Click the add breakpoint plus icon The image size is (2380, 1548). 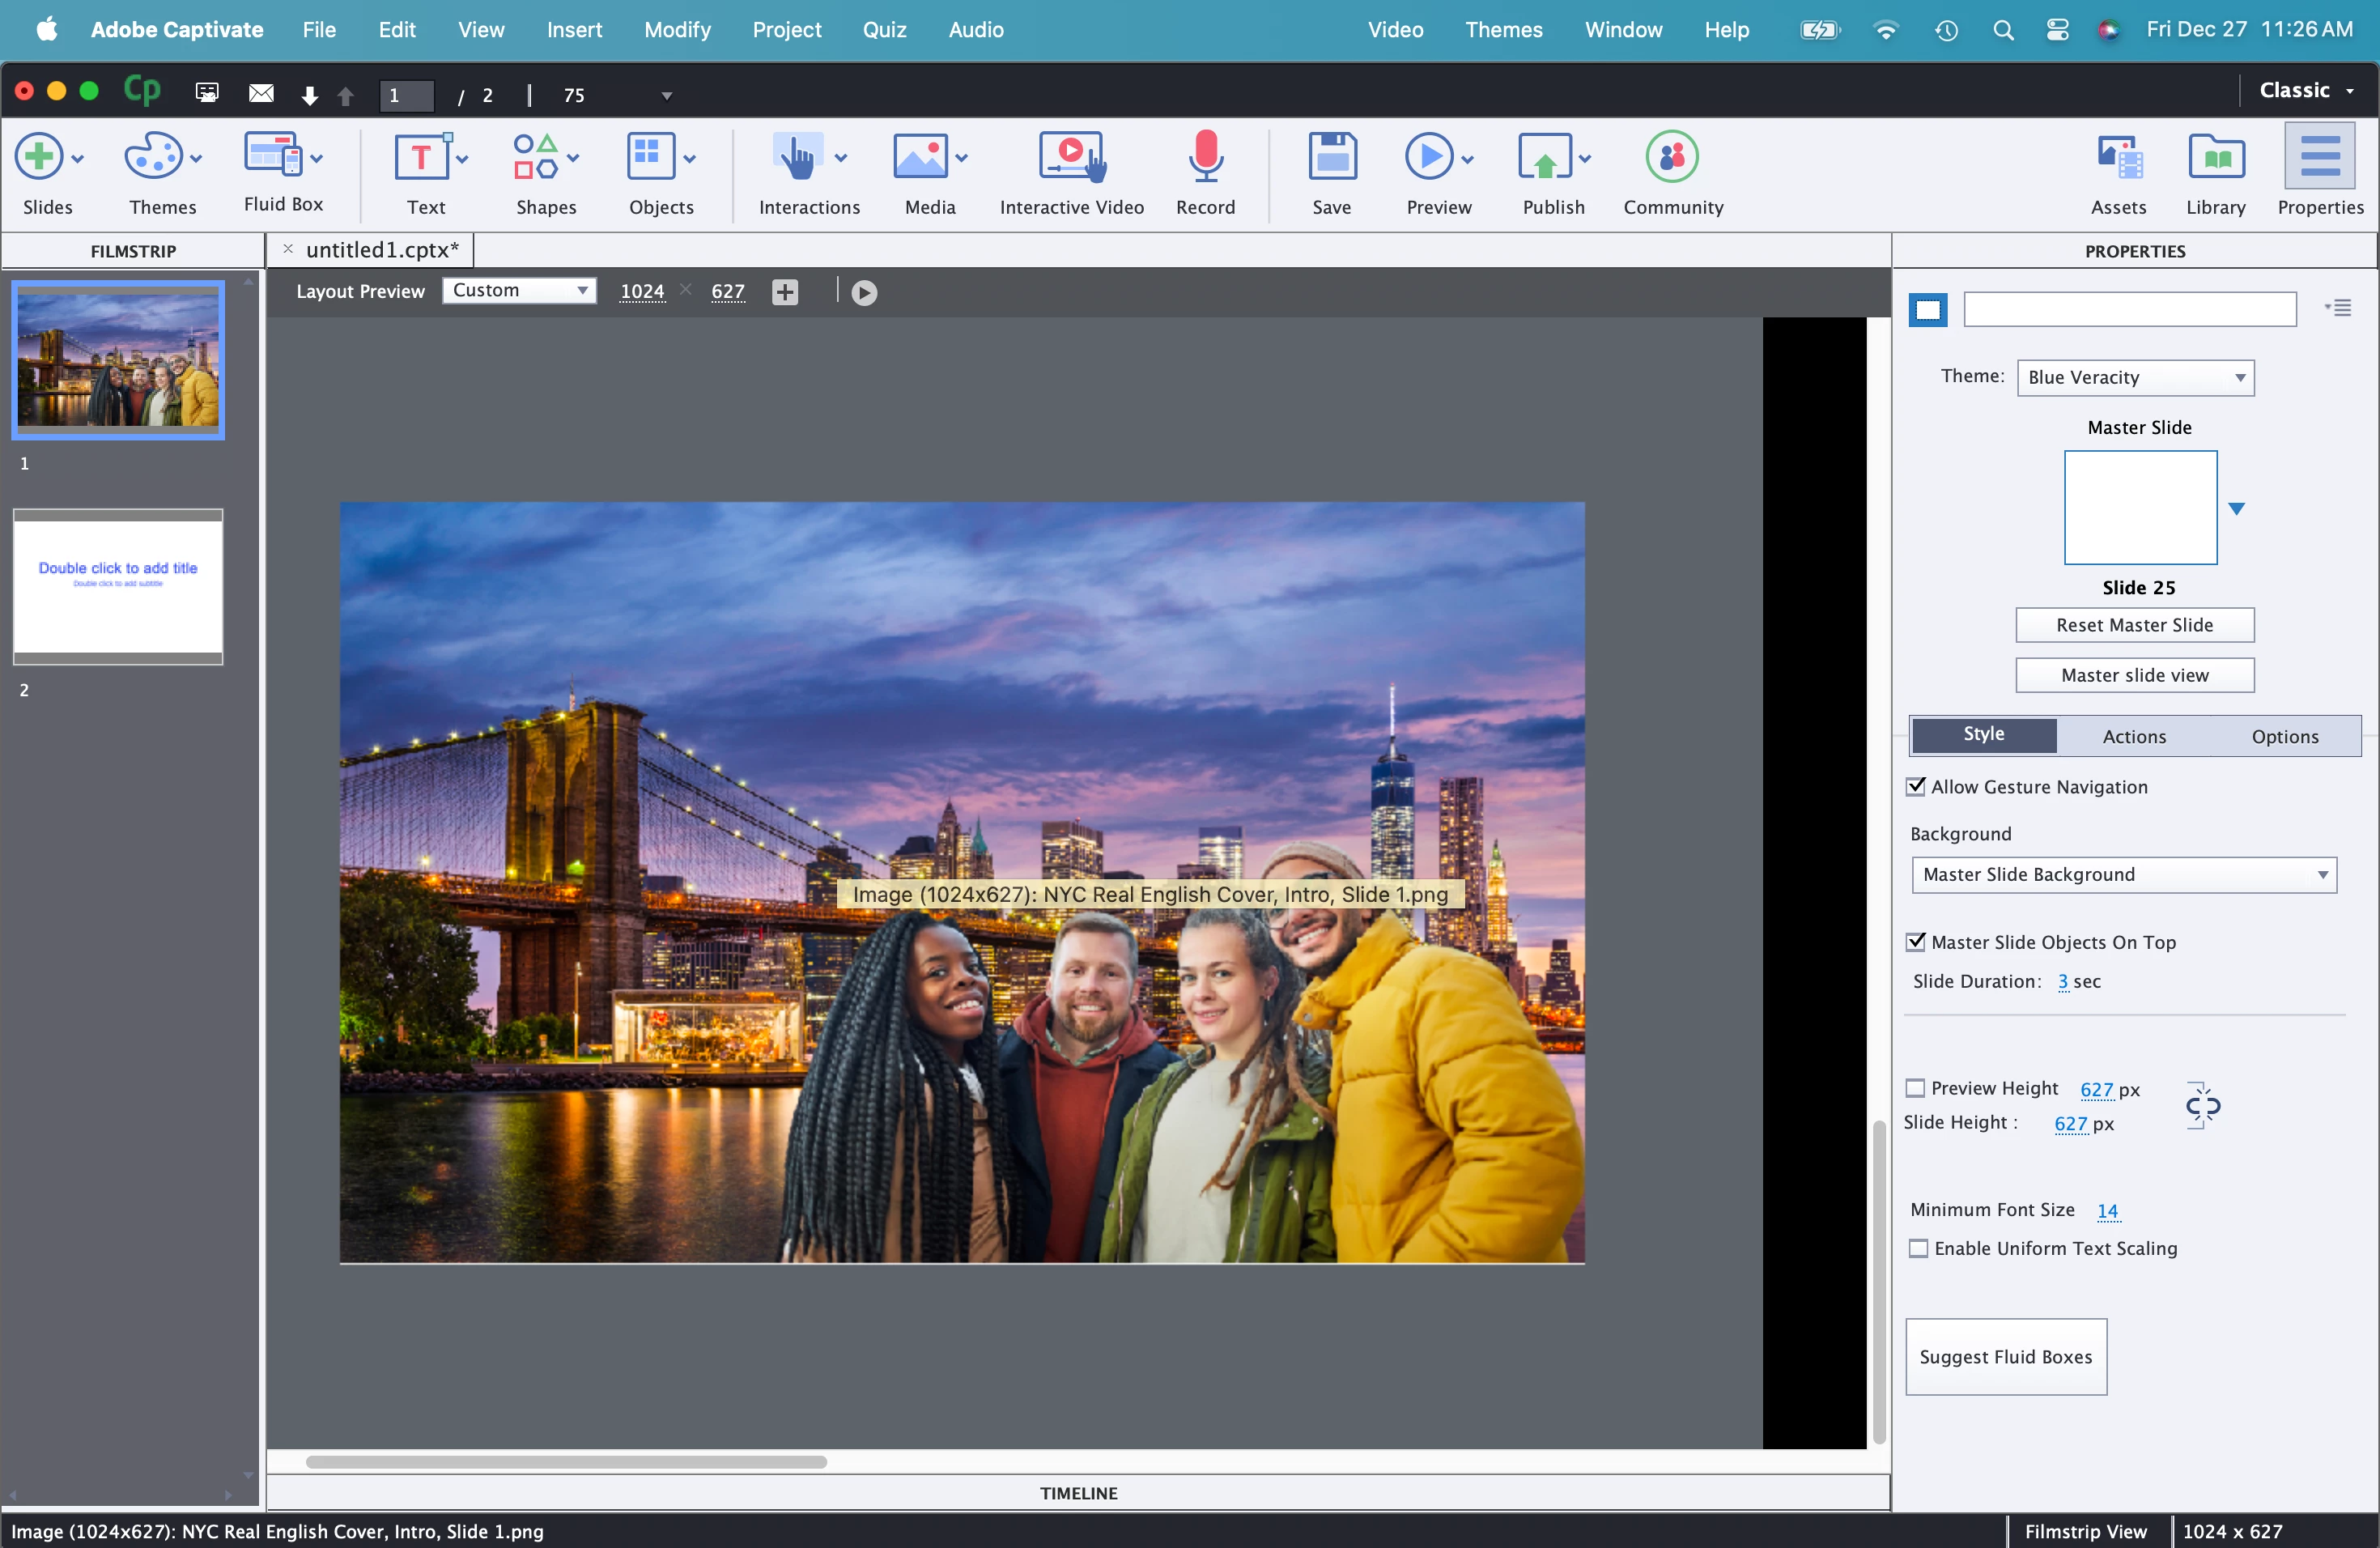(x=785, y=292)
